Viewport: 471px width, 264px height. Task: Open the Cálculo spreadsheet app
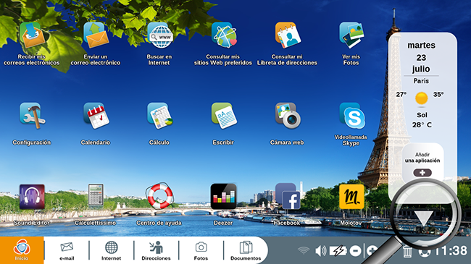(160, 116)
